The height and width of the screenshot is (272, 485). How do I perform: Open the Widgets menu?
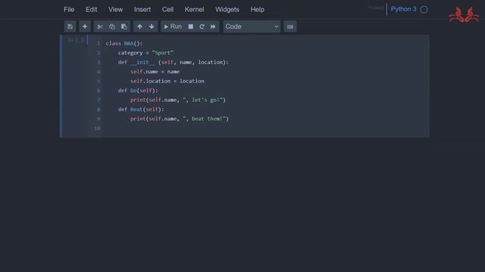227,10
